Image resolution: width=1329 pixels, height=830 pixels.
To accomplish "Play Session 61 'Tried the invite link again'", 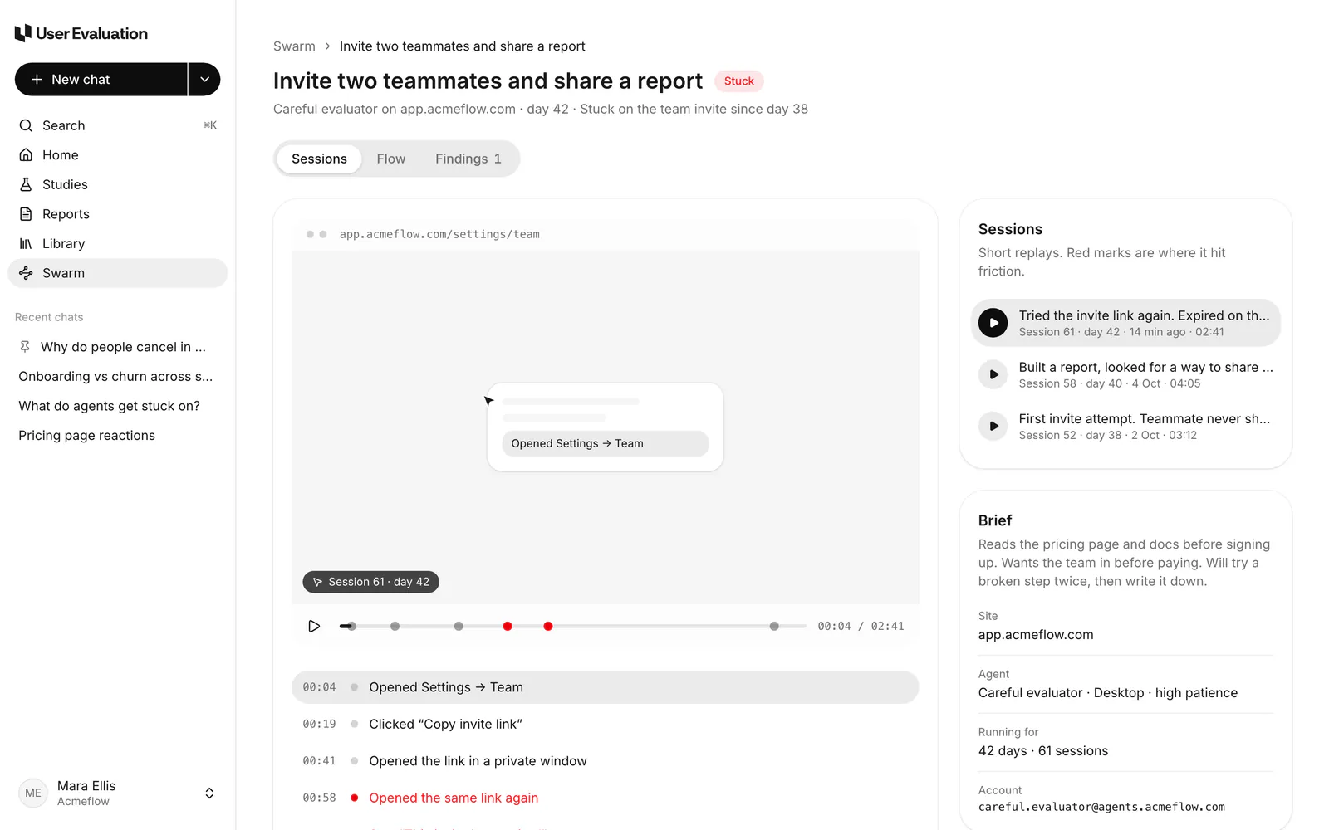I will click(993, 323).
